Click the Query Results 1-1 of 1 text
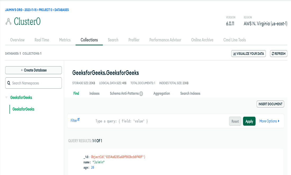291x175 pixels. click(85, 141)
